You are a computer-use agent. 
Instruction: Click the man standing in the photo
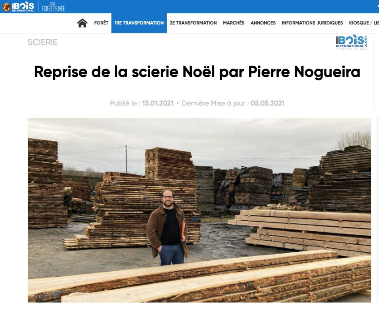167,228
